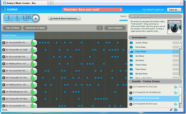The height and width of the screenshot is (114, 186).
Task: Click the Master volume bar
Action: tap(123, 21)
